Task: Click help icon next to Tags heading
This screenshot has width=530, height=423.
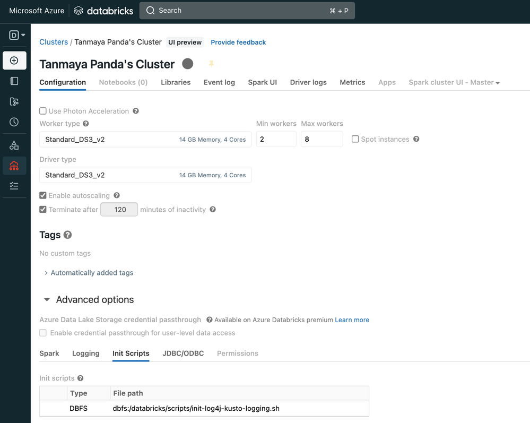Action: click(x=67, y=235)
